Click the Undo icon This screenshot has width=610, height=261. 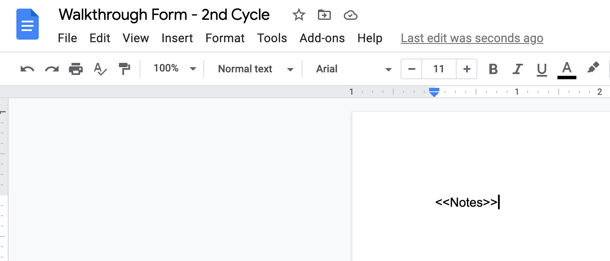pos(27,69)
